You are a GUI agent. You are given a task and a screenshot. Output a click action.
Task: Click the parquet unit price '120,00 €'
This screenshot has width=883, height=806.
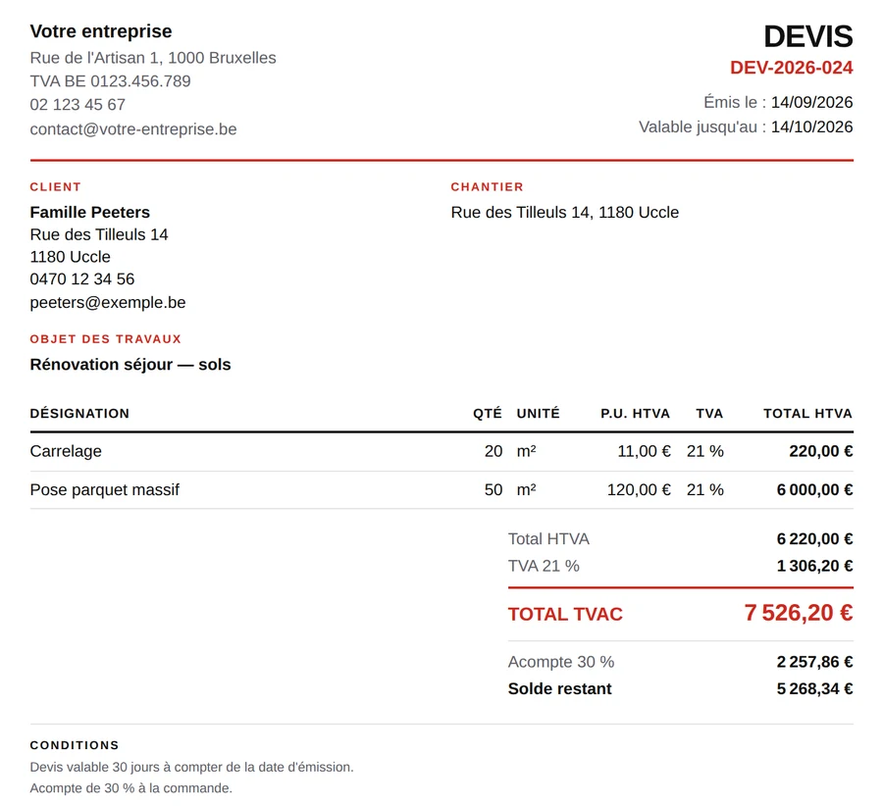coord(639,490)
